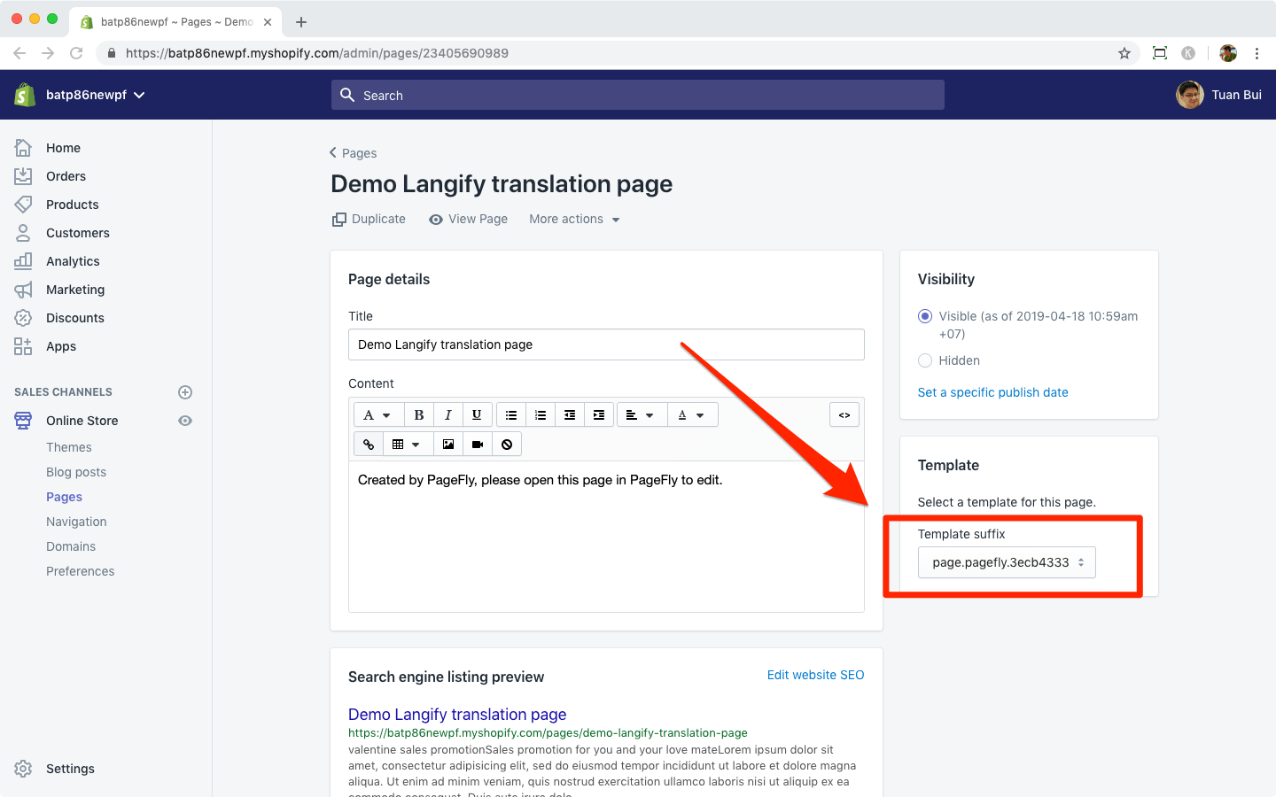Image resolution: width=1276 pixels, height=797 pixels.
Task: Open Preferences under Online Store
Action: [81, 571]
